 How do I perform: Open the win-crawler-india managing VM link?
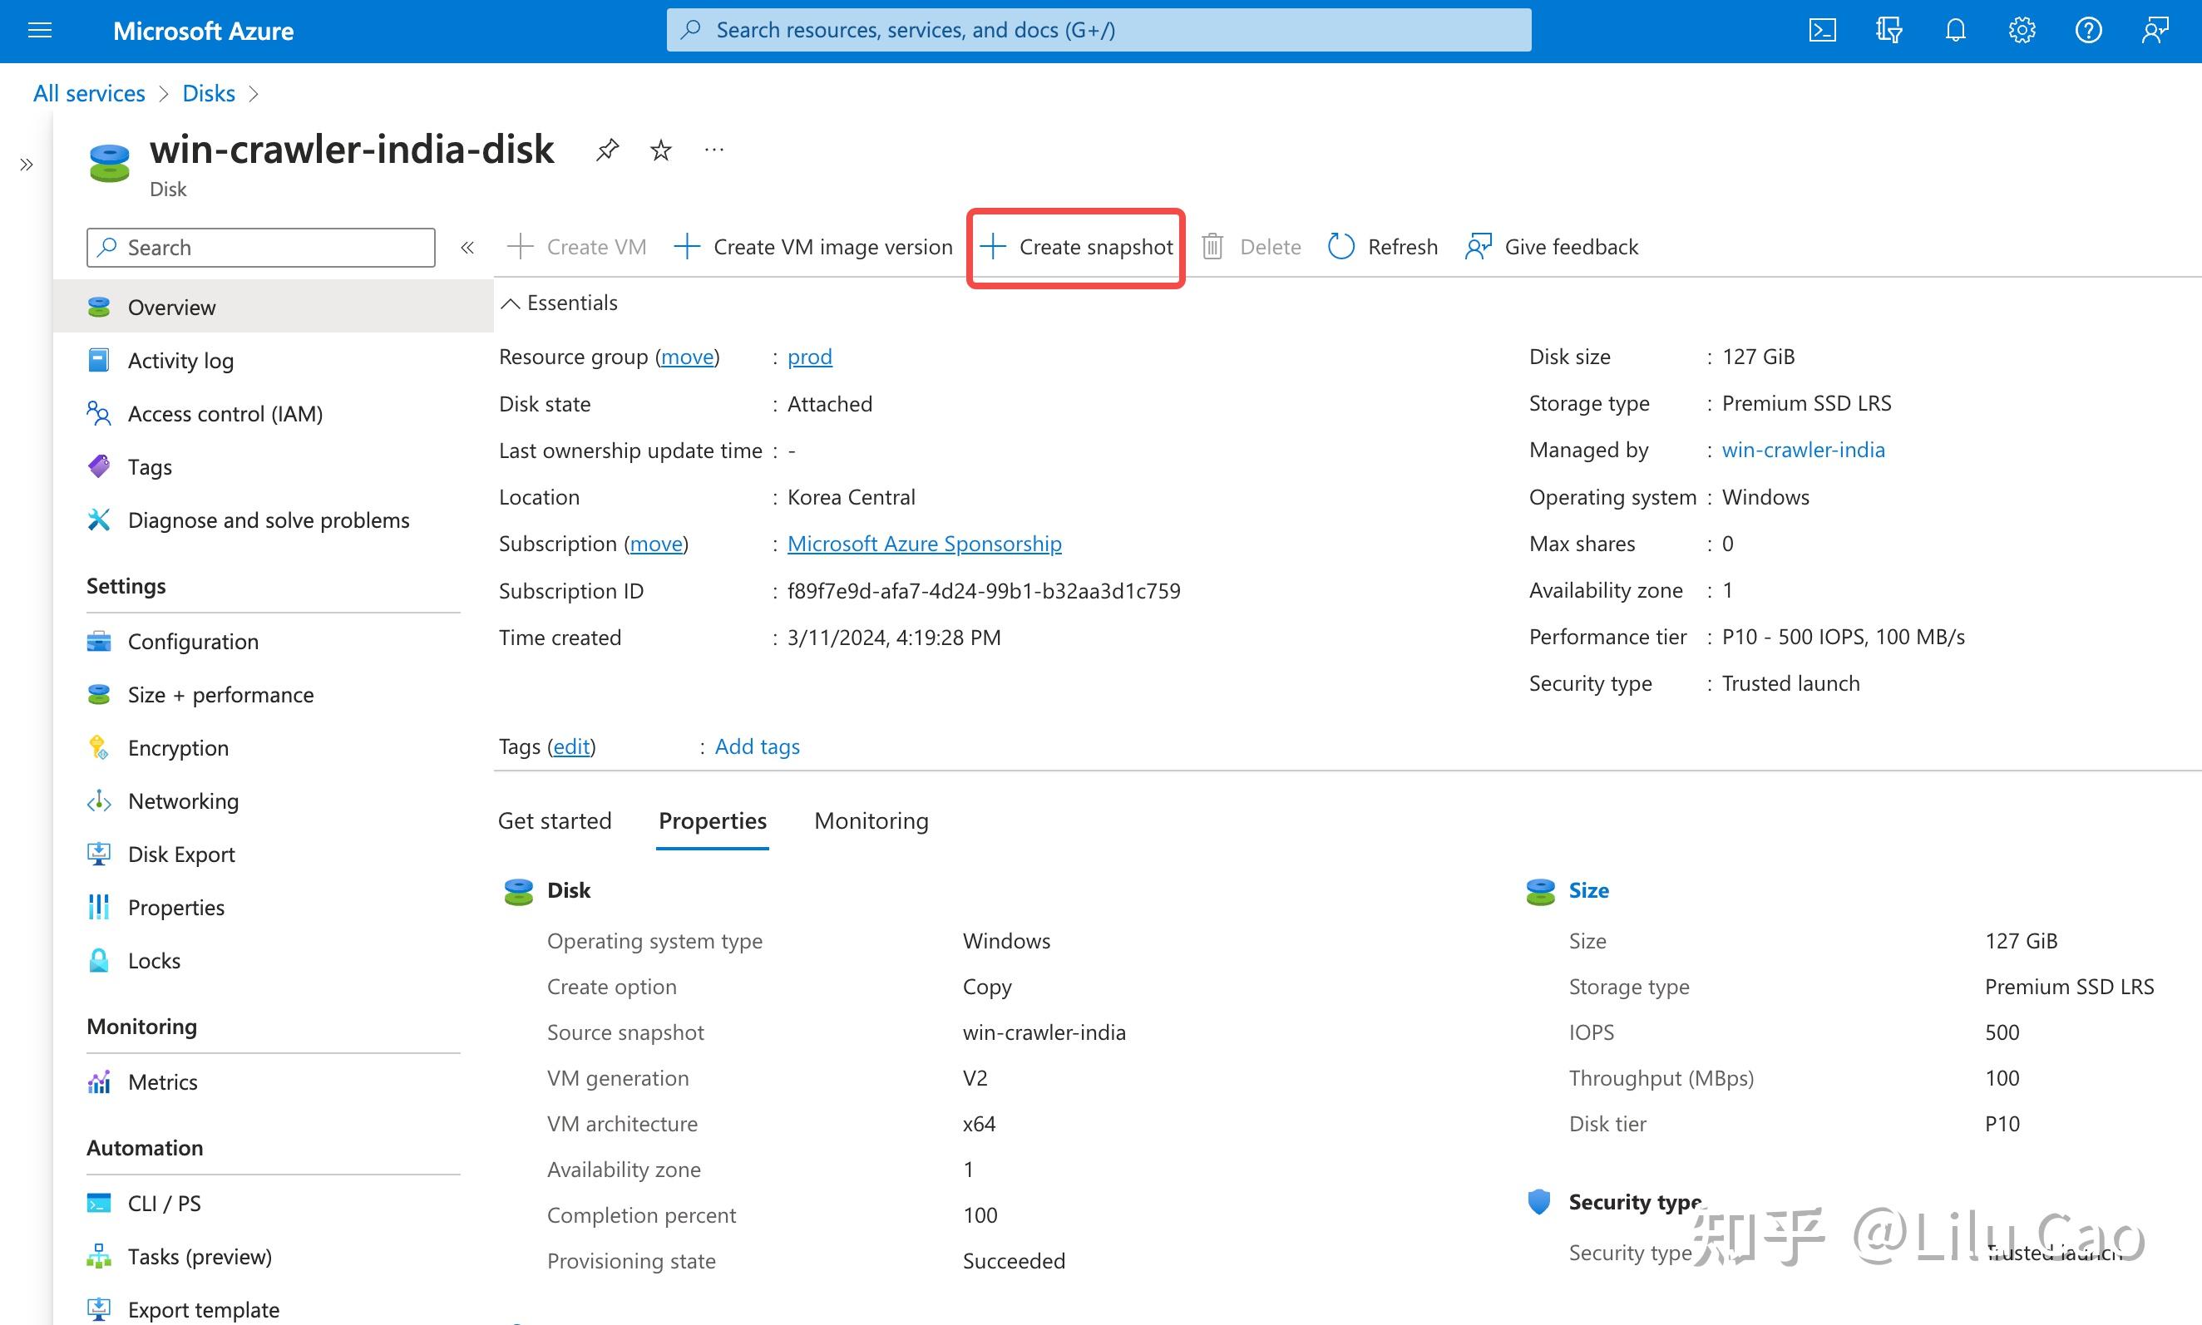click(1803, 450)
